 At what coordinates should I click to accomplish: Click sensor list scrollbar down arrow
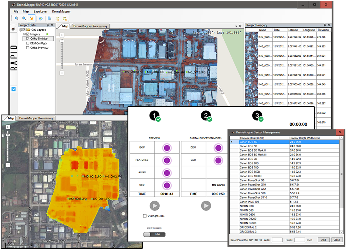(x=342, y=232)
